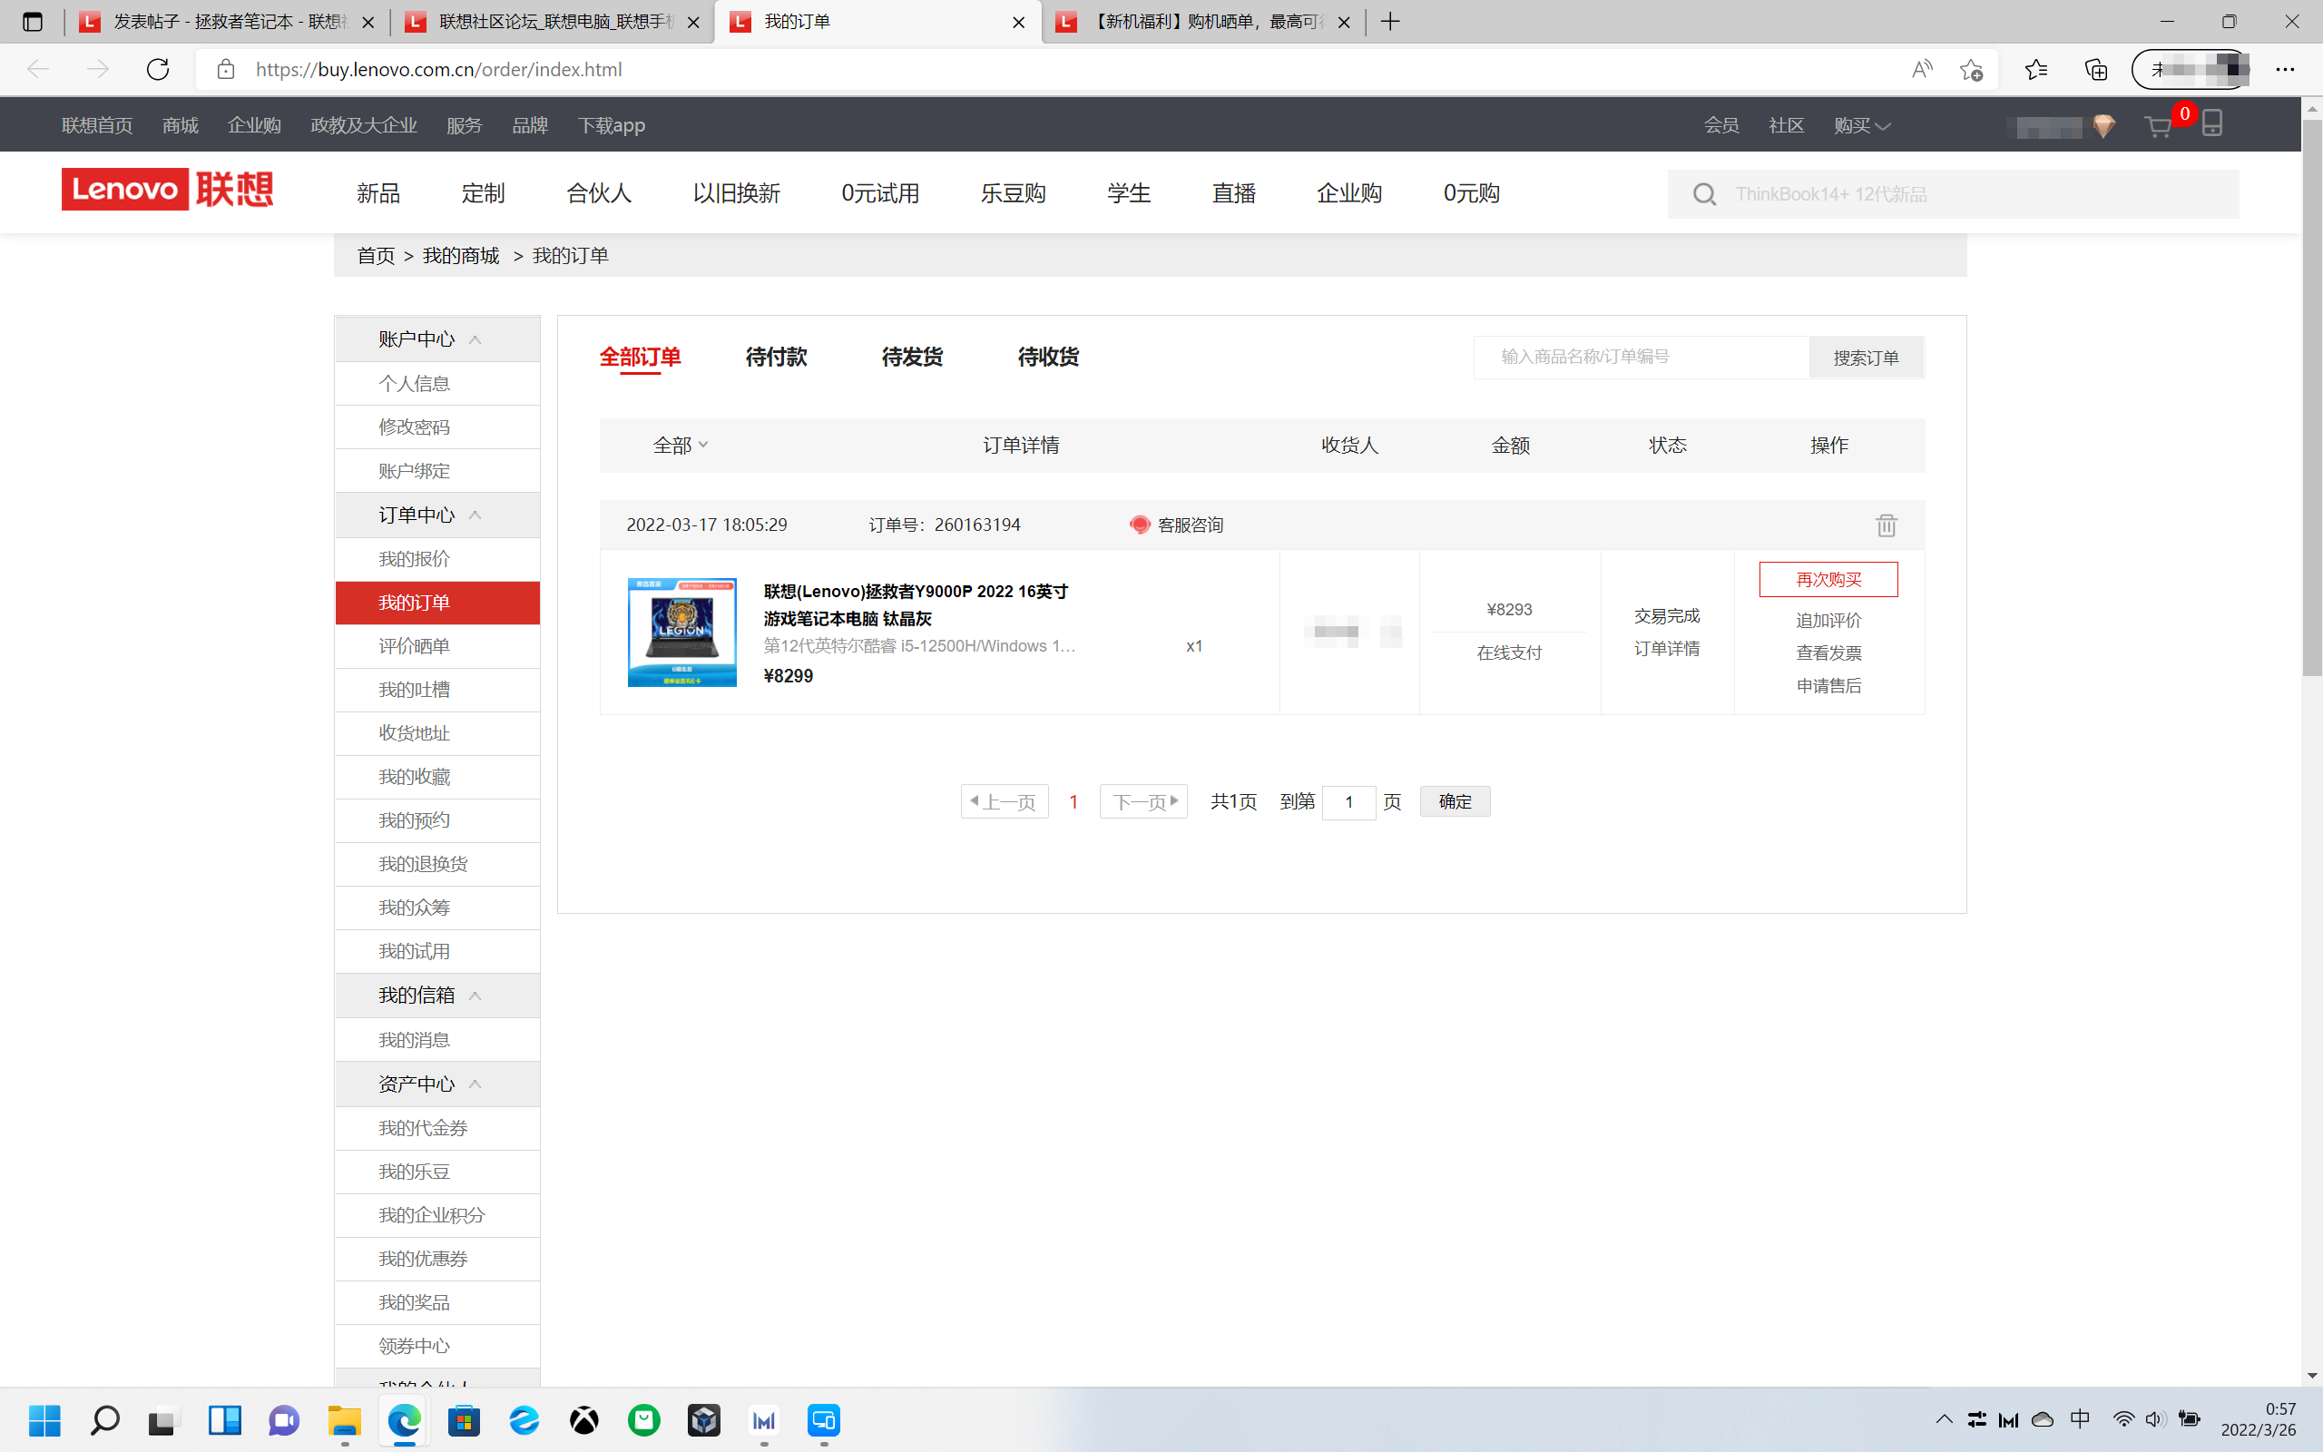Open the Widgets taskbar icon
This screenshot has width=2323, height=1452.
225,1419
